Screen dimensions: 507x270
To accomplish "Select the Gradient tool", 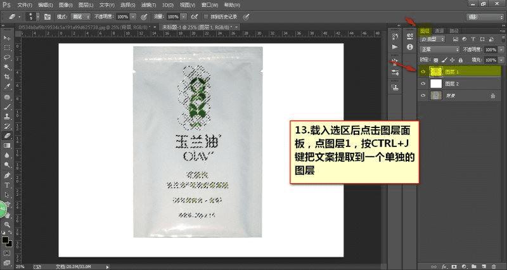I will (6, 146).
